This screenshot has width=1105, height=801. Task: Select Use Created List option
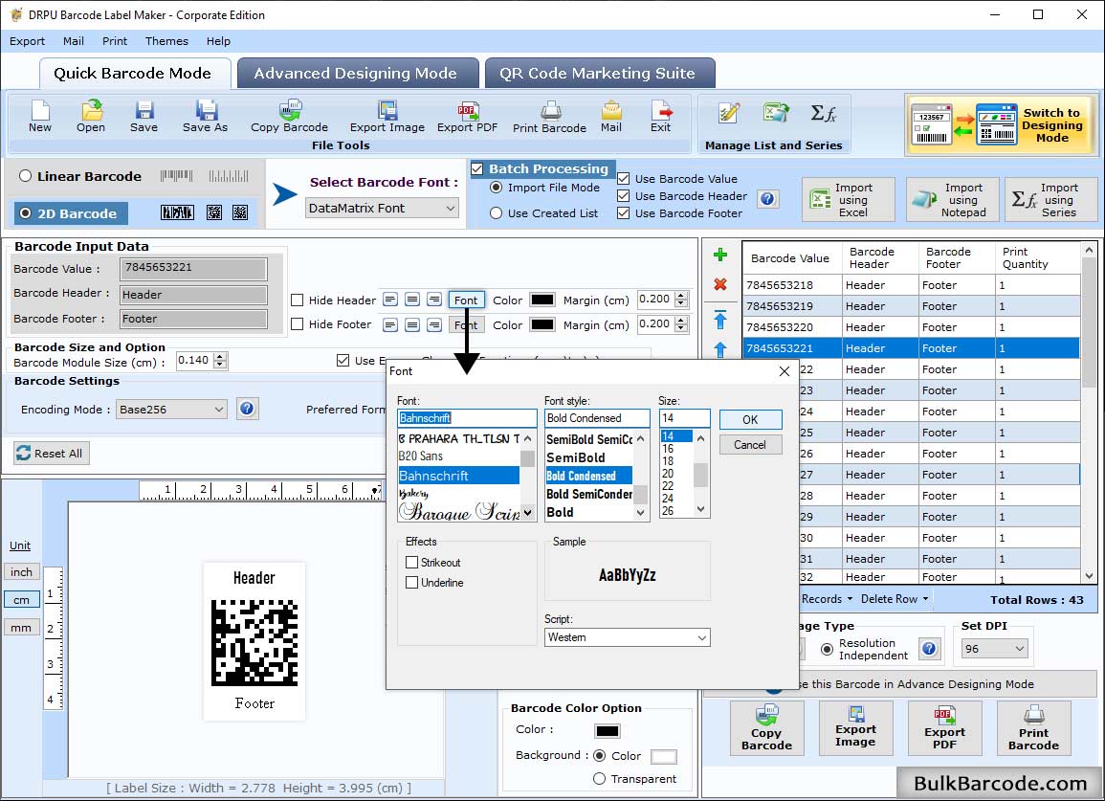tap(497, 213)
